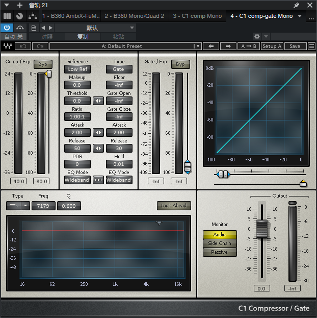Screen dimensions: 317x318
Task: Copy setup A to B
Action: (249, 46)
